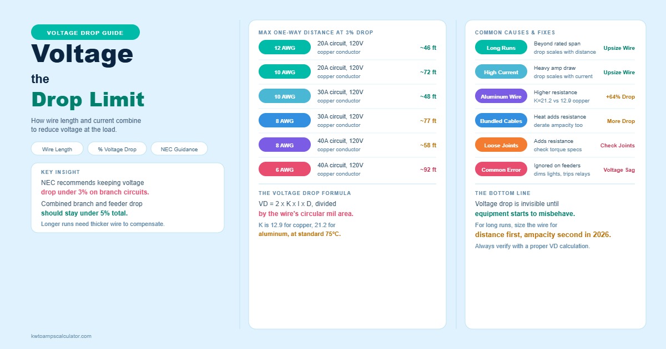Click the ~92 ft distance value

pyautogui.click(x=428, y=170)
